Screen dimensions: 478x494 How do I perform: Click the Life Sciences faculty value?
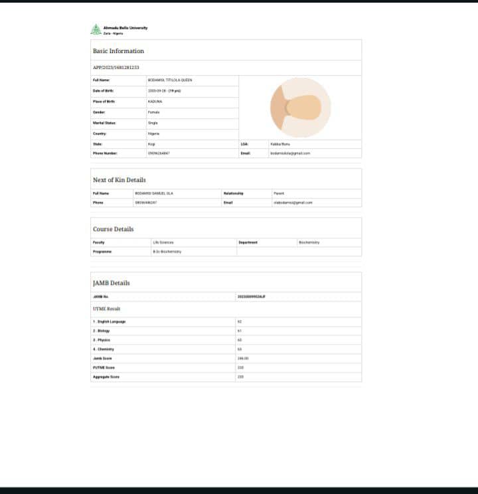tap(163, 242)
